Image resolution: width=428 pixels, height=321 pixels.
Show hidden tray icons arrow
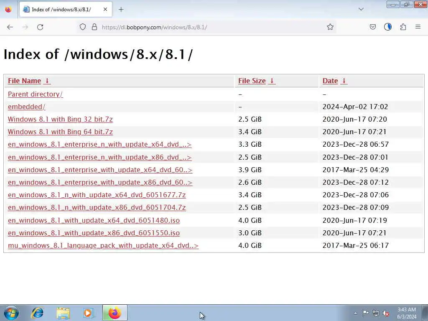[x=355, y=313]
